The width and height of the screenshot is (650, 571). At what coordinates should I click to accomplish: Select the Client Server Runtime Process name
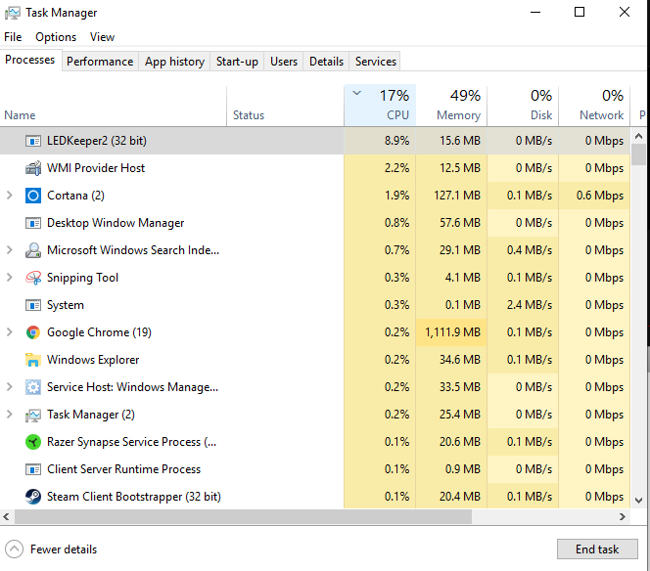(x=123, y=469)
